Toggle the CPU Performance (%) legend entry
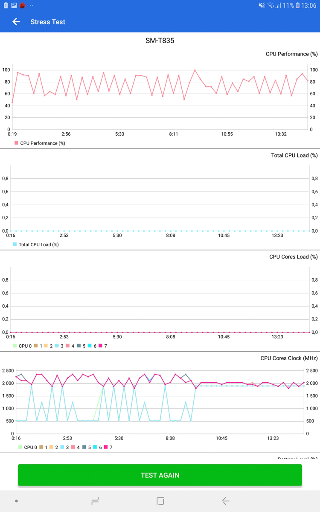Image resolution: width=320 pixels, height=512 pixels. [40, 143]
